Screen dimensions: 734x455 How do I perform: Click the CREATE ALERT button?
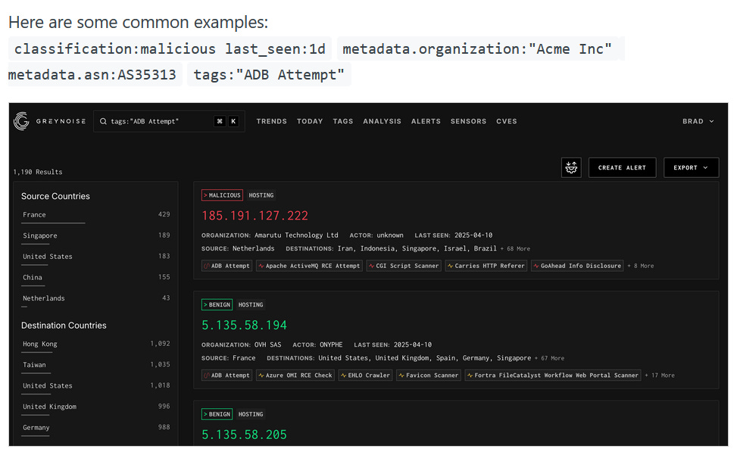(x=622, y=167)
